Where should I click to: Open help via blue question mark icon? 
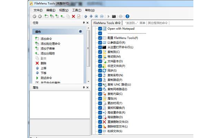(127, 16)
